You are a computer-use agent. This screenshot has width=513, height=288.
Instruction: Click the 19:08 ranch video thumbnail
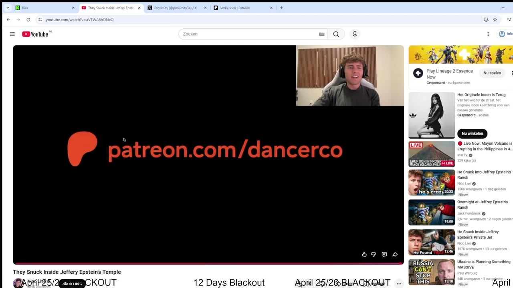tap(432, 212)
